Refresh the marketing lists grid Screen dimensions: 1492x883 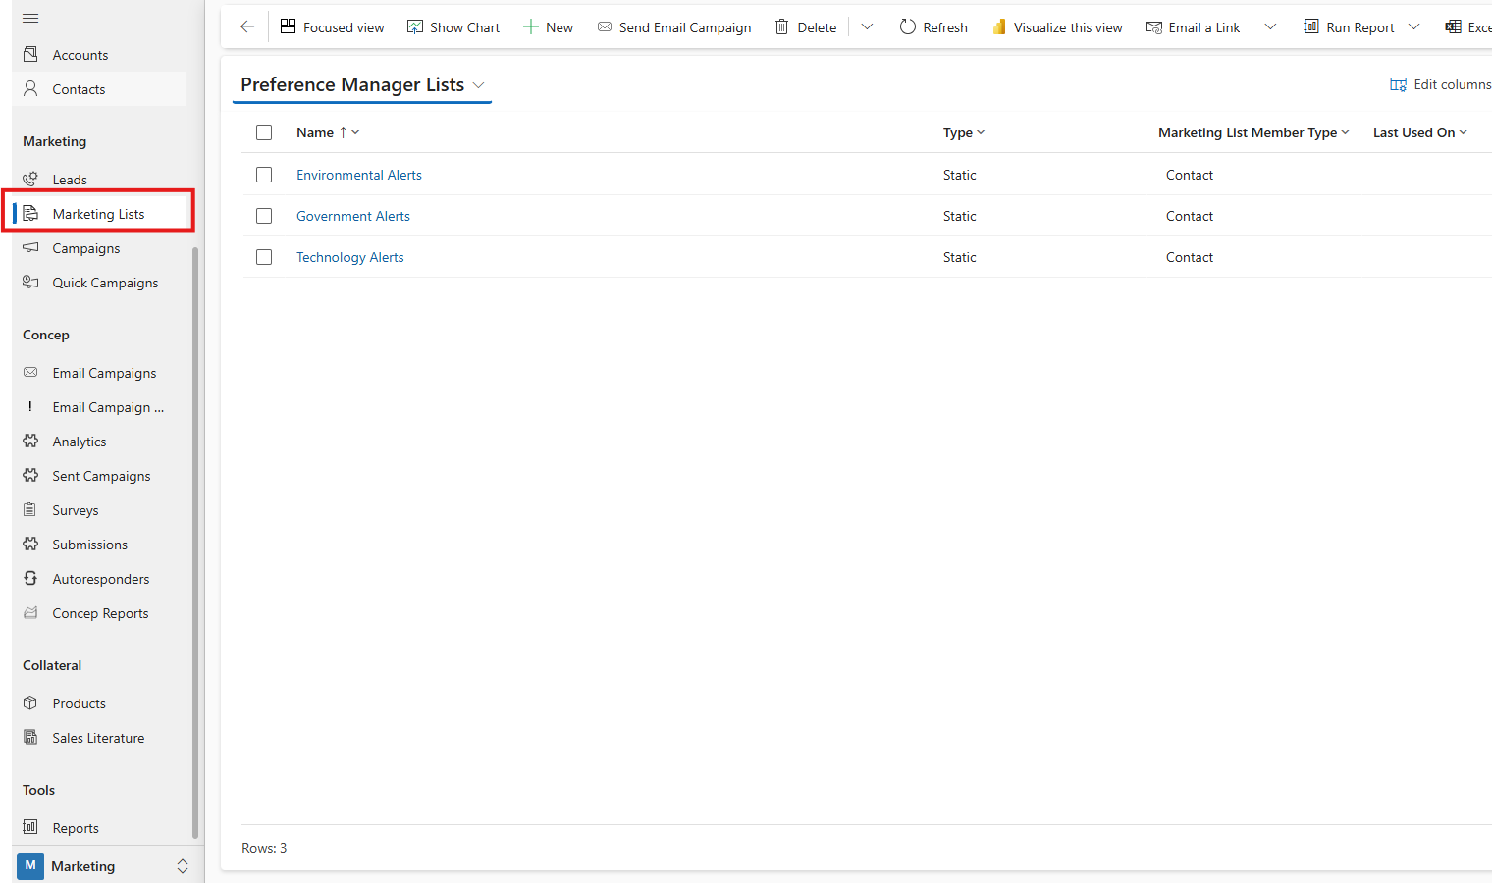pyautogui.click(x=932, y=26)
